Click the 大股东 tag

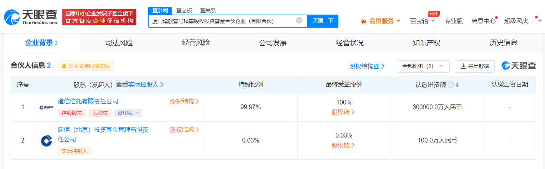click(x=100, y=113)
